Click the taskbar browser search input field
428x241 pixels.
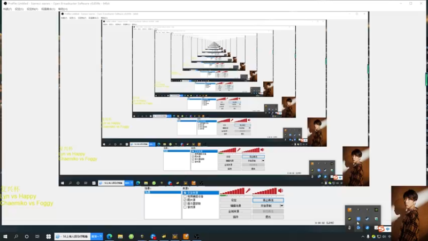pos(73,236)
